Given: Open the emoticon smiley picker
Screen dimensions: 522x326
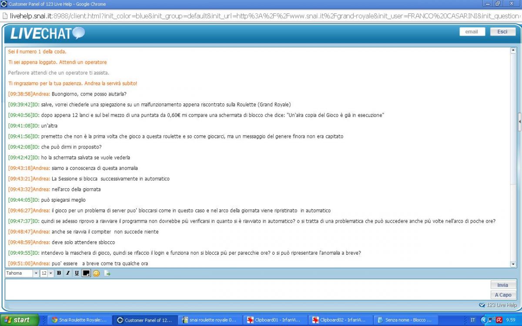Looking at the screenshot, I should (96, 273).
